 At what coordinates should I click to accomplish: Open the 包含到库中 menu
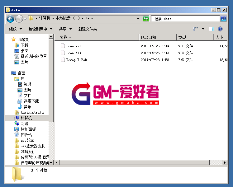(40, 29)
